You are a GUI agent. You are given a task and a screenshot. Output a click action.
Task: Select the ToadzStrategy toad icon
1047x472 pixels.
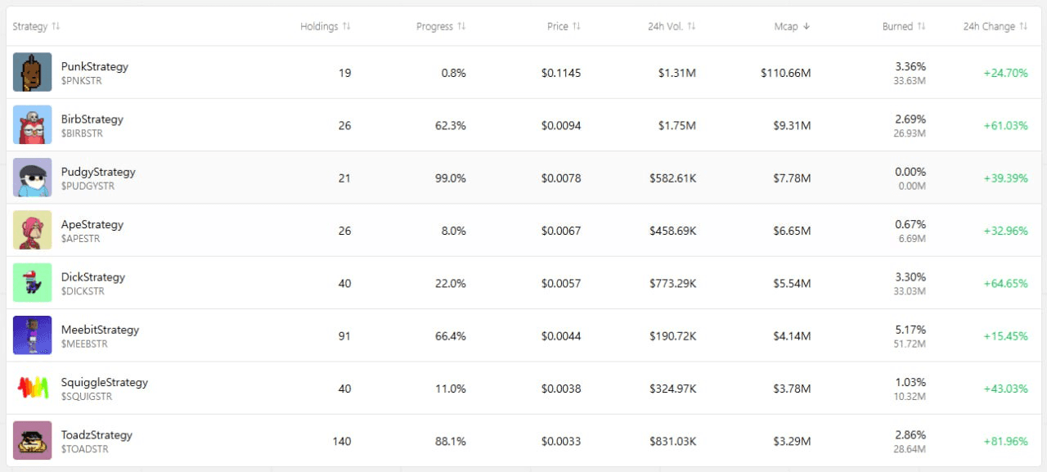click(x=32, y=440)
